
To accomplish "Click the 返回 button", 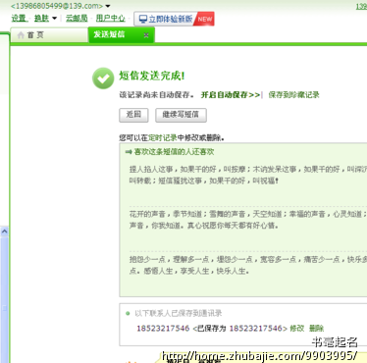I will pyautogui.click(x=133, y=115).
